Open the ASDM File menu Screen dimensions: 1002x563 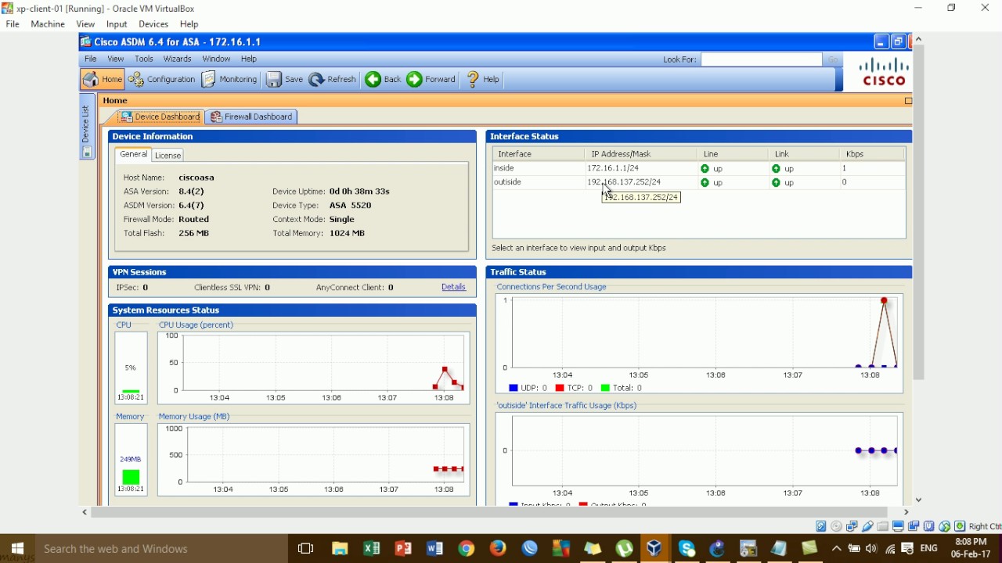pyautogui.click(x=91, y=59)
